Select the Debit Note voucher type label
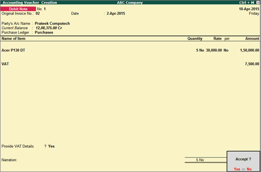The height and width of the screenshot is (172, 261). (x=18, y=9)
